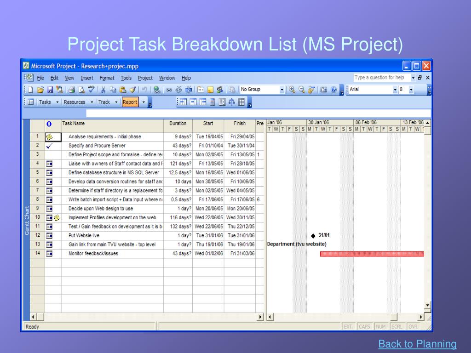Screen dimensions: 471x353
Task: Toggle the highlighted Report guide button
Action: pyautogui.click(x=130, y=102)
